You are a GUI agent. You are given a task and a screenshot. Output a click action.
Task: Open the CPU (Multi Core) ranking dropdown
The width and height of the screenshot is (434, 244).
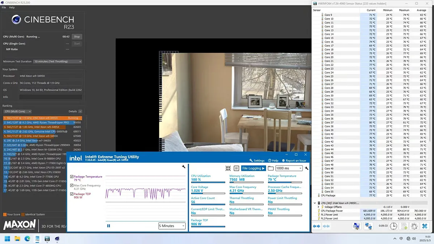[17, 111]
